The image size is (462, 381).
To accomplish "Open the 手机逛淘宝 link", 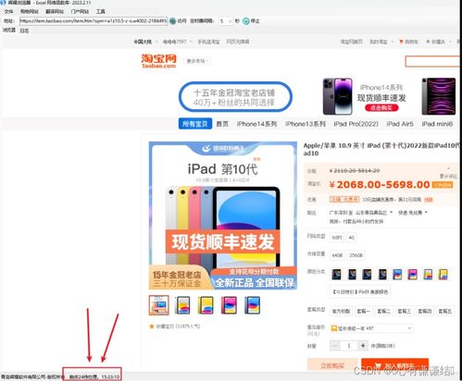I will coord(208,42).
